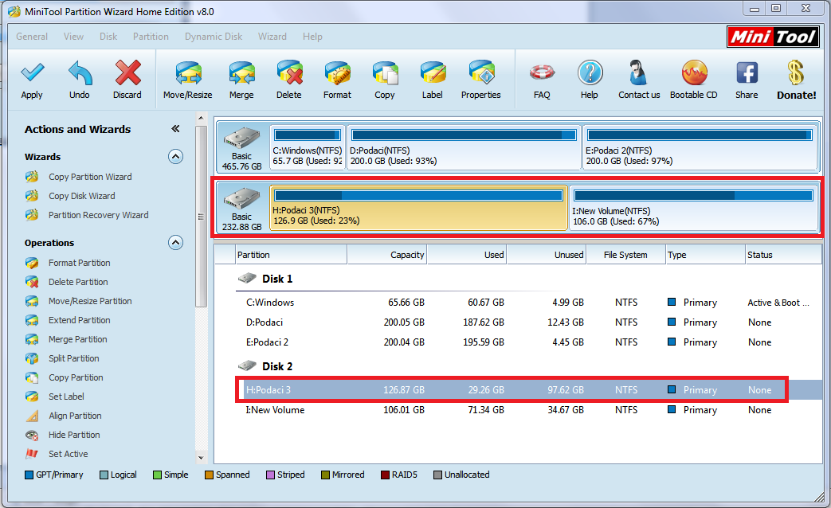
Task: Open the Help menu
Action: 312,37
